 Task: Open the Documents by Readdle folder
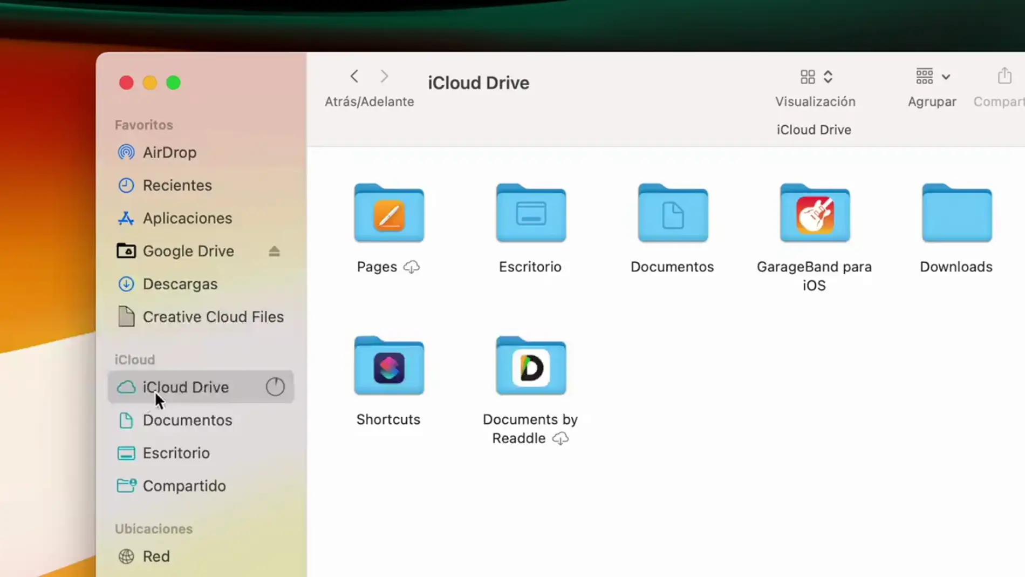[x=530, y=366]
